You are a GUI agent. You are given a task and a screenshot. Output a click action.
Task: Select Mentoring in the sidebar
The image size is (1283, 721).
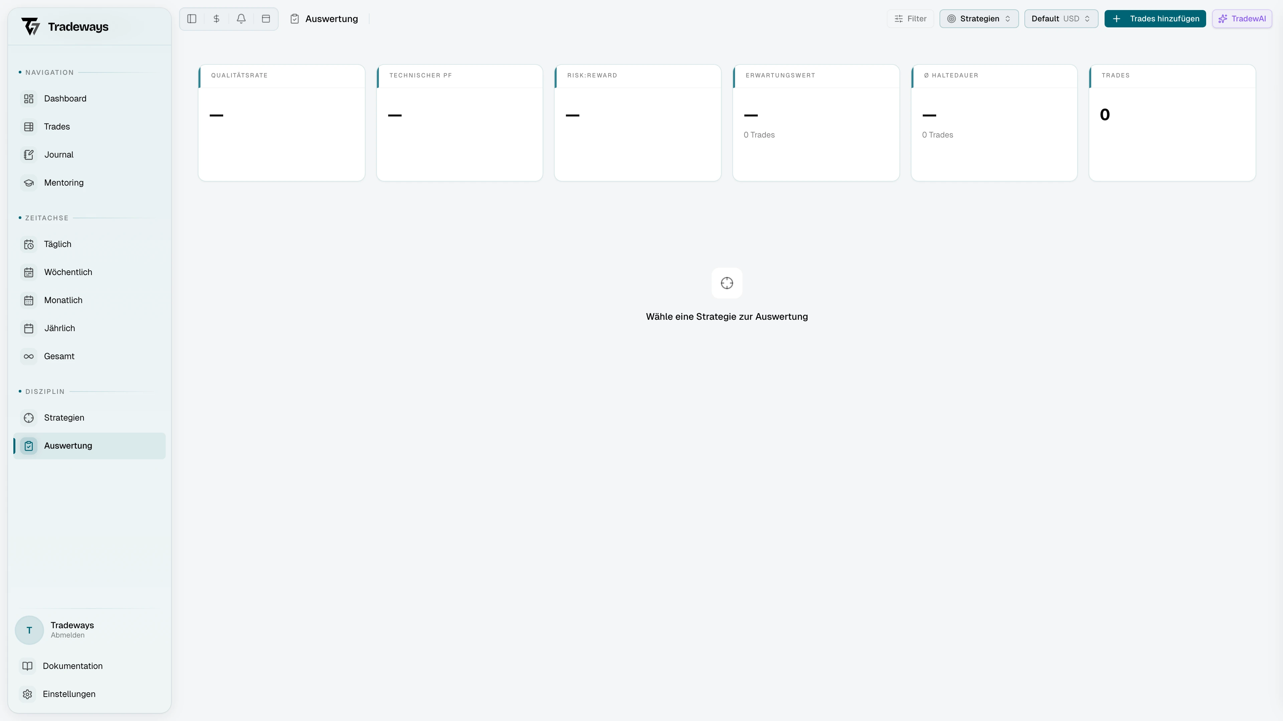coord(64,183)
